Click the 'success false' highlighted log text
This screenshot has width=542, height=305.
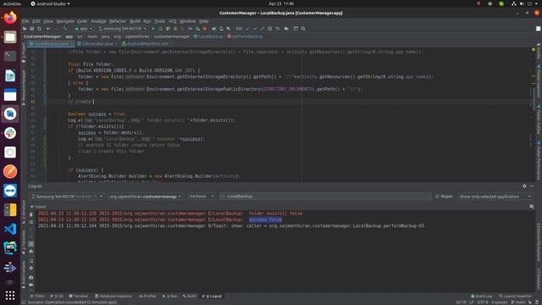[x=265, y=219]
